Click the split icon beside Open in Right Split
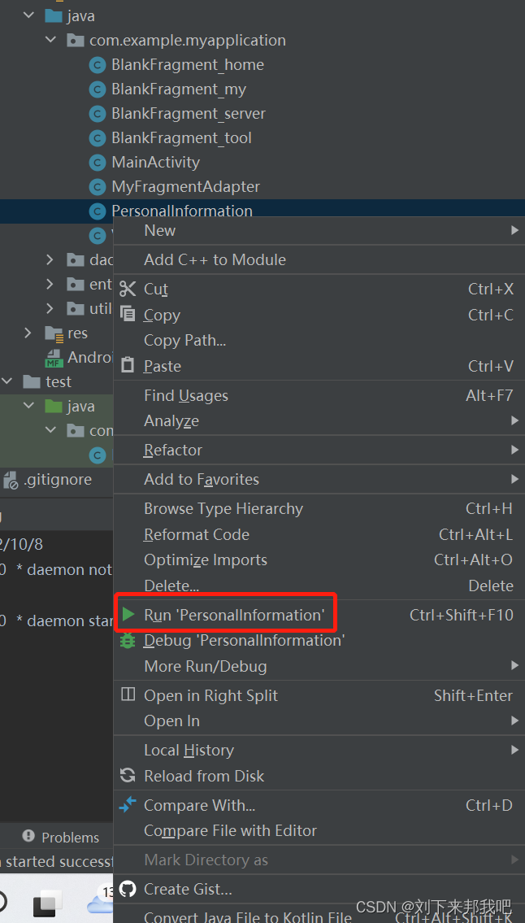Image resolution: width=525 pixels, height=923 pixels. tap(128, 695)
